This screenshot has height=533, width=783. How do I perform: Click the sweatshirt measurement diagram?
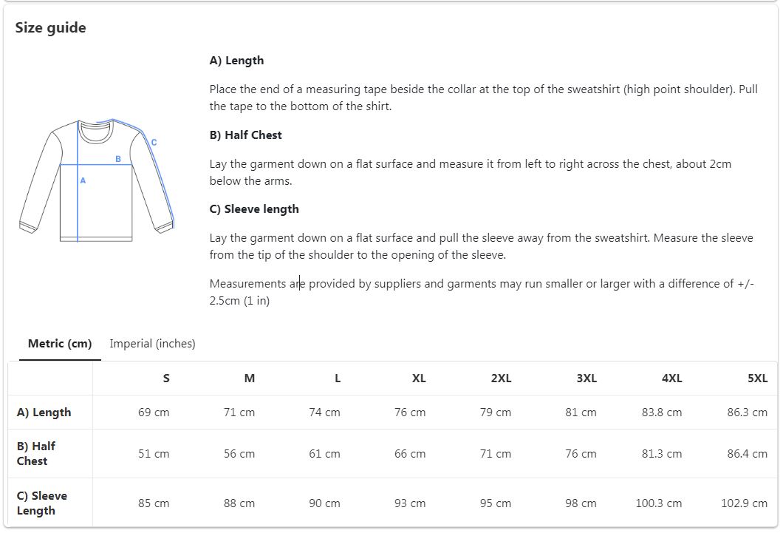(x=96, y=181)
